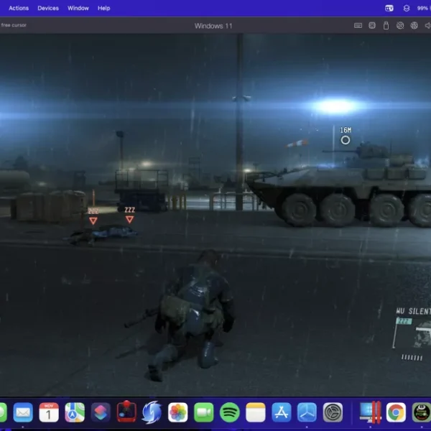Toggle the VM sound speaker icon
This screenshot has width=431, height=431.
[x=427, y=26]
